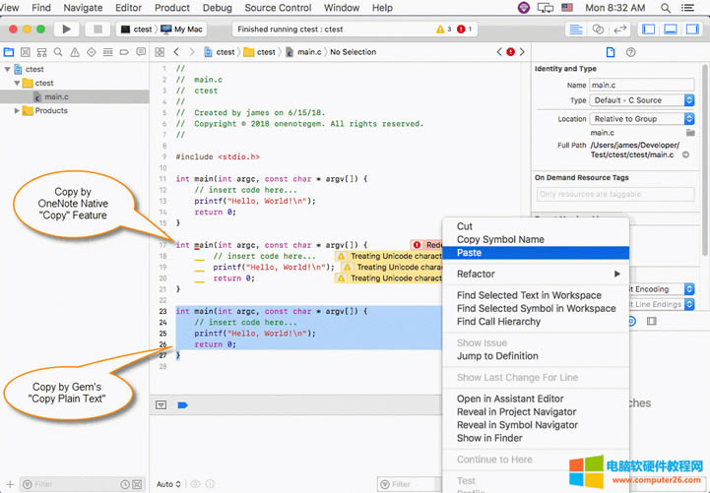
Task: Click Reveal in Project Navigator
Action: (x=516, y=412)
